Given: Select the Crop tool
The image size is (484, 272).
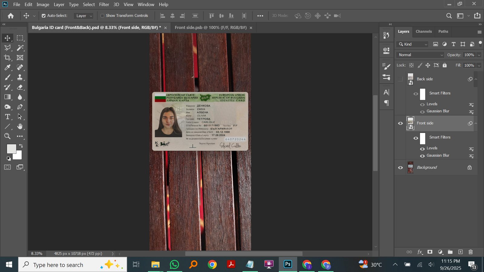Looking at the screenshot, I should pos(8,58).
